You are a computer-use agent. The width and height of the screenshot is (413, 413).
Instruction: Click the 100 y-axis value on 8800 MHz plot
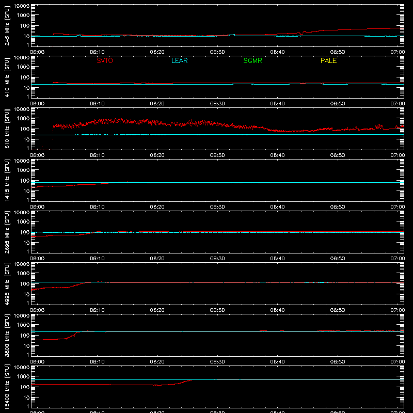pos(25,336)
